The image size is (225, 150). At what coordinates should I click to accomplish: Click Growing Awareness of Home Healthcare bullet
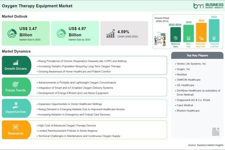(x=74, y=72)
